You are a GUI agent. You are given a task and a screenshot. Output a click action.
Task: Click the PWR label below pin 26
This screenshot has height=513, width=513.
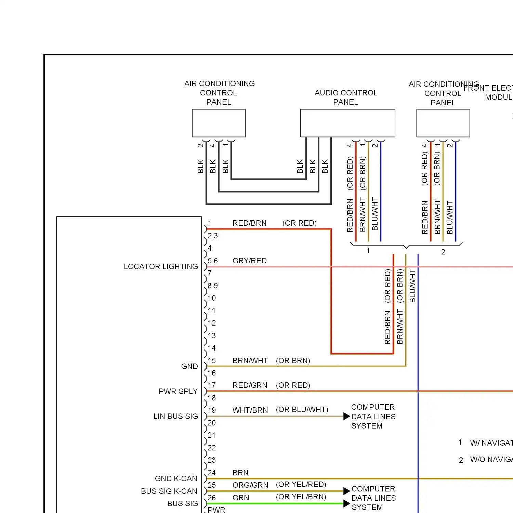216,510
